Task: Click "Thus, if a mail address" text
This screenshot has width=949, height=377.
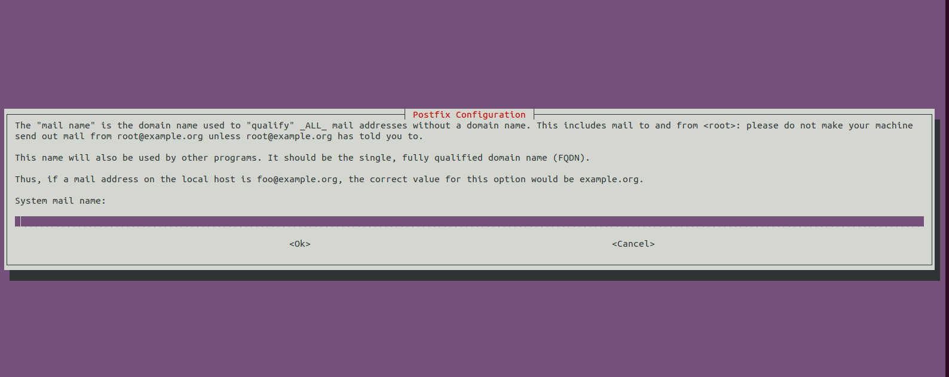Action: pos(76,179)
